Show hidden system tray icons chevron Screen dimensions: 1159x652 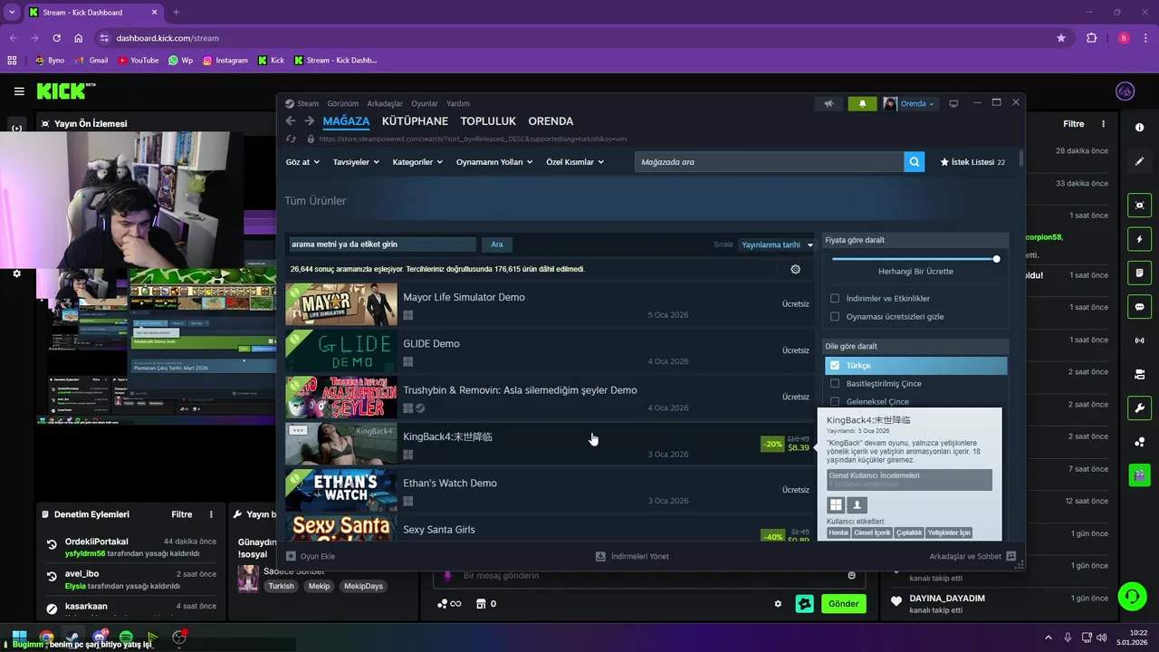1049,638
